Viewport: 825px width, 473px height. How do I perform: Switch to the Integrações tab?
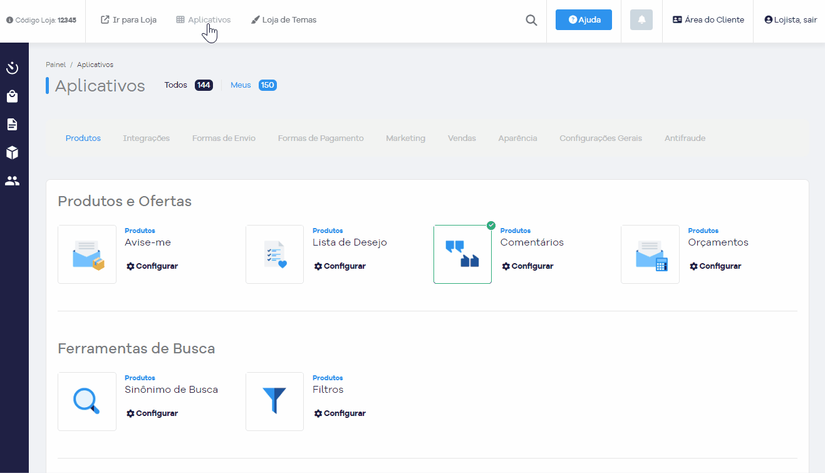click(x=147, y=138)
